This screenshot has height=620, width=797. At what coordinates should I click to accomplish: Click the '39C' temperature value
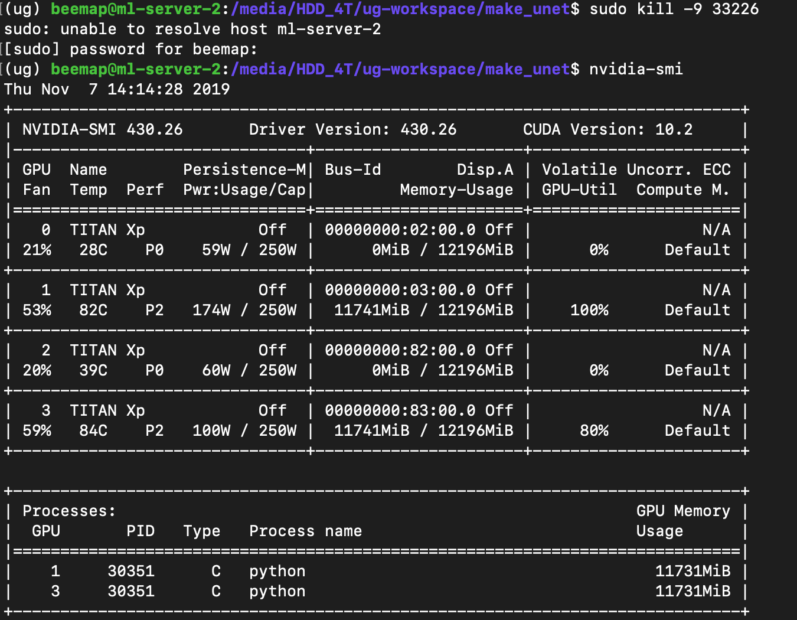(x=93, y=370)
